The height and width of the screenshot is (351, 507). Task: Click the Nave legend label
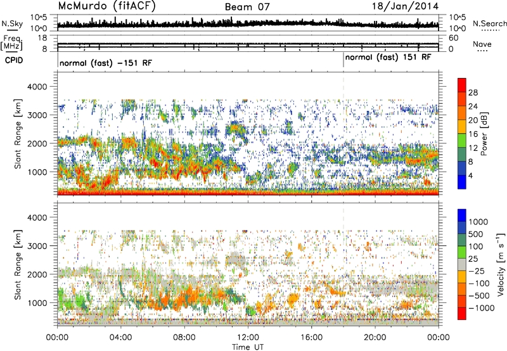point(482,44)
